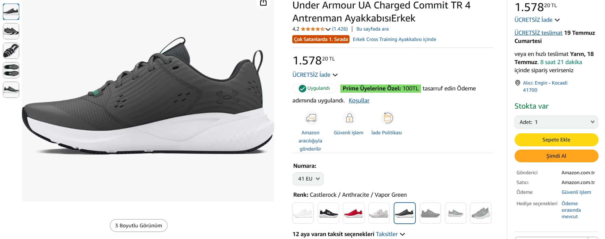Click the location pin icon near Alıcı
Viewport: 605px width, 239px height.
pyautogui.click(x=518, y=83)
